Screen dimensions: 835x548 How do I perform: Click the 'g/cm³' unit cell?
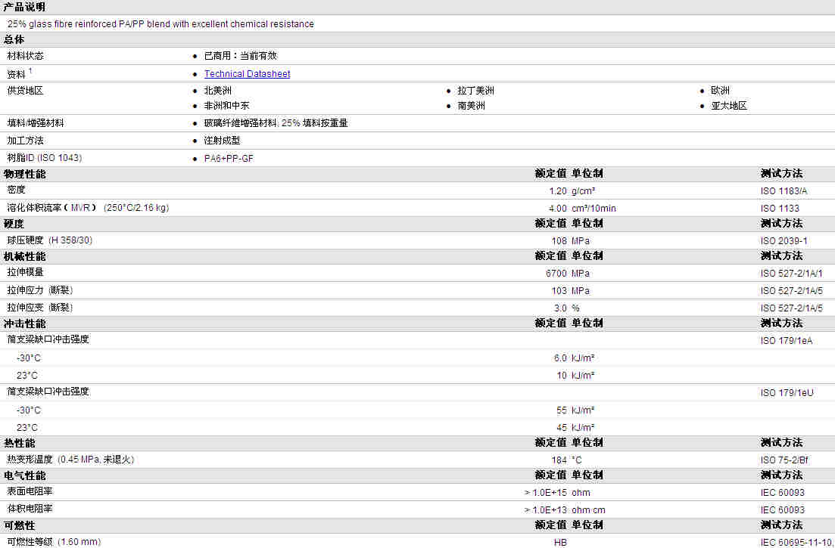click(583, 190)
